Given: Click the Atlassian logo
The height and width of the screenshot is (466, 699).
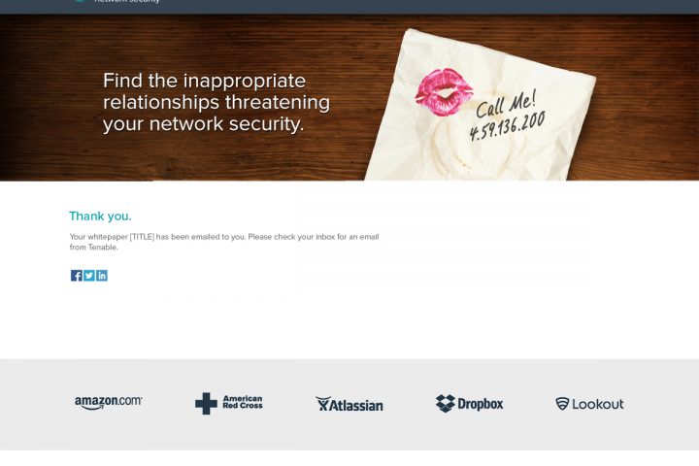Looking at the screenshot, I should click(349, 404).
